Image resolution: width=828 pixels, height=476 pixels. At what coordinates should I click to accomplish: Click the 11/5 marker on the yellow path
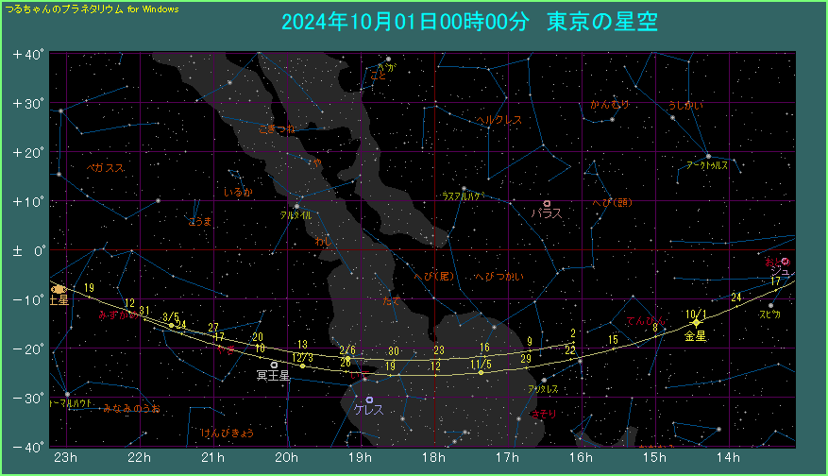pos(481,373)
